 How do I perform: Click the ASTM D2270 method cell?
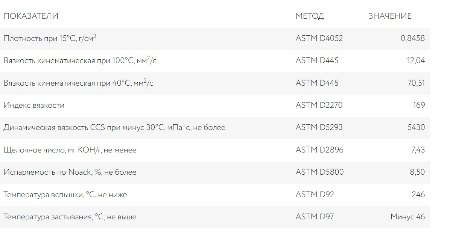319,105
